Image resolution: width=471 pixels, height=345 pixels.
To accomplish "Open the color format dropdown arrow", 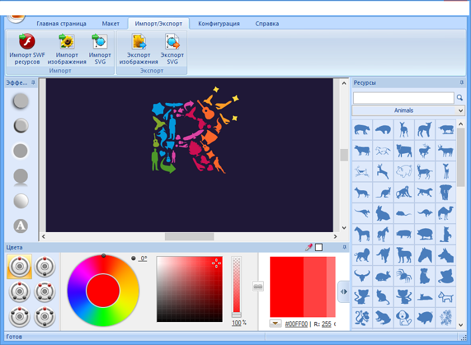I will [275, 324].
